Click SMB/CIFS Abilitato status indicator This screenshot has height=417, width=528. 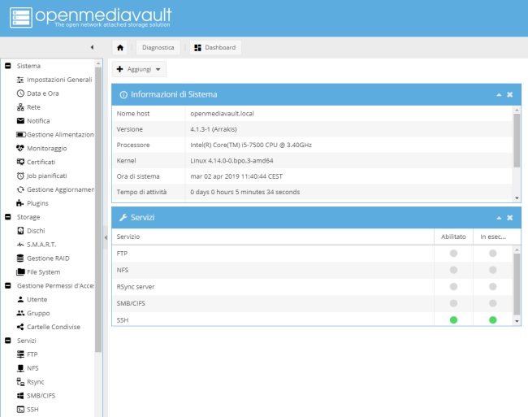[x=453, y=303]
